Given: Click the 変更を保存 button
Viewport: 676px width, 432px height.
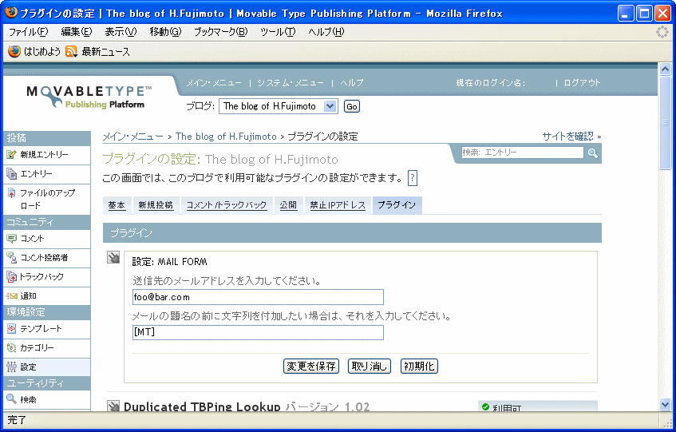Looking at the screenshot, I should 311,366.
